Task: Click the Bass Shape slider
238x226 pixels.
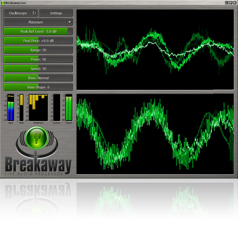Action: (x=38, y=87)
